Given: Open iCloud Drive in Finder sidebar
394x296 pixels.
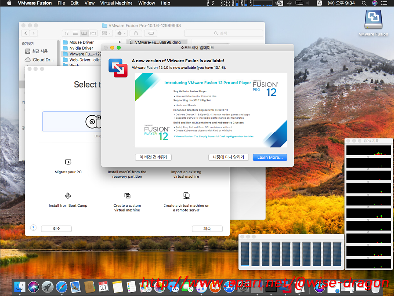Looking at the screenshot, I should pyautogui.click(x=39, y=60).
